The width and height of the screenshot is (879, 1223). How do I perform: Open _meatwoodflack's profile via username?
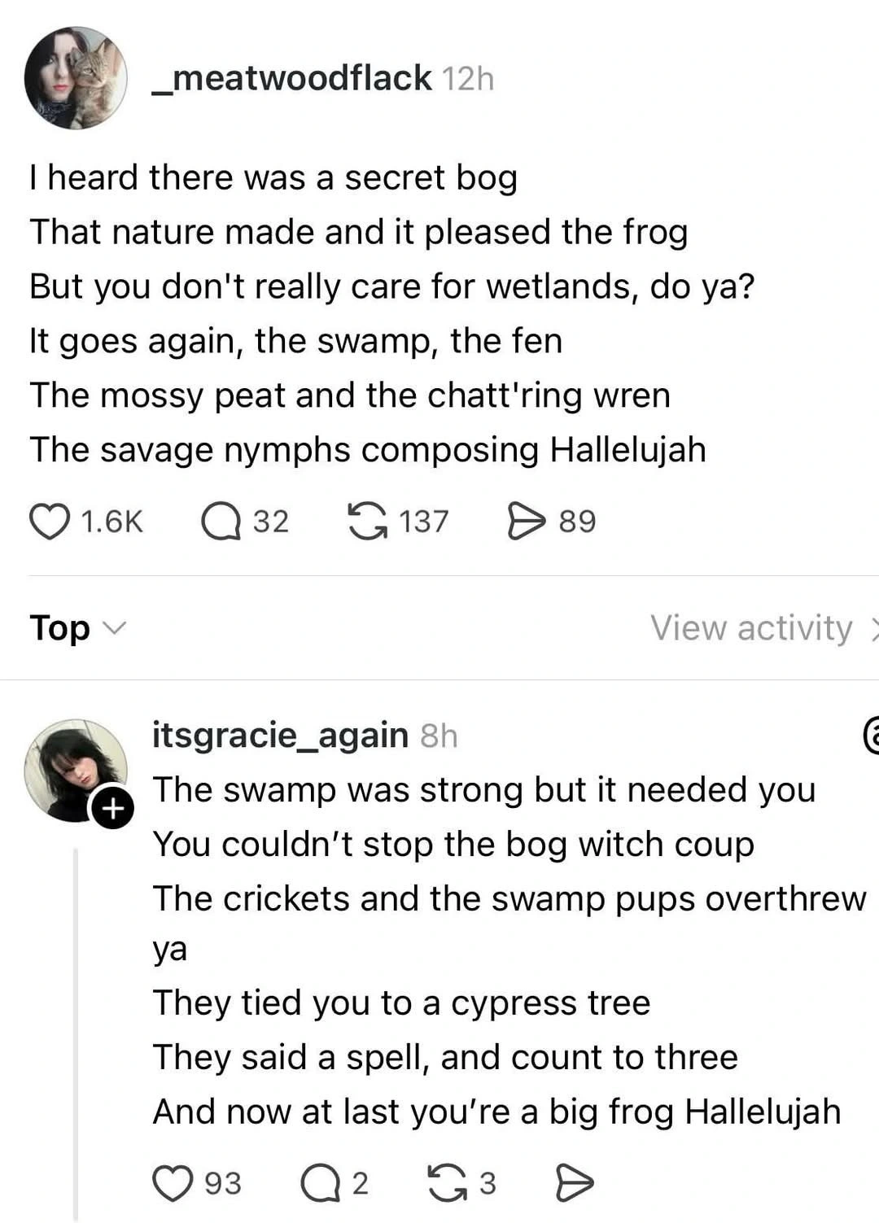(291, 78)
